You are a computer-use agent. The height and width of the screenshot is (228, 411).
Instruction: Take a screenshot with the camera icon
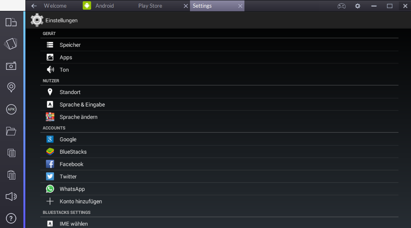[11, 66]
